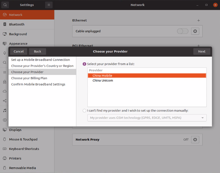Click 'Choose your Provider's Country or Region' step
This screenshot has width=220, height=173.
tap(42, 66)
